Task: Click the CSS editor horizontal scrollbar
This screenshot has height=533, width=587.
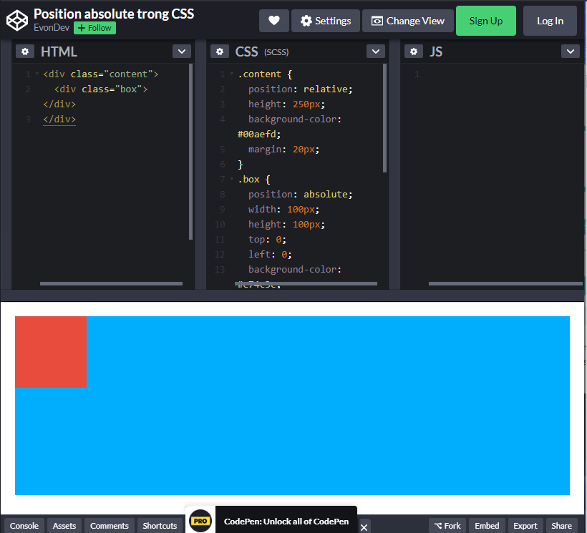Action: pos(306,283)
